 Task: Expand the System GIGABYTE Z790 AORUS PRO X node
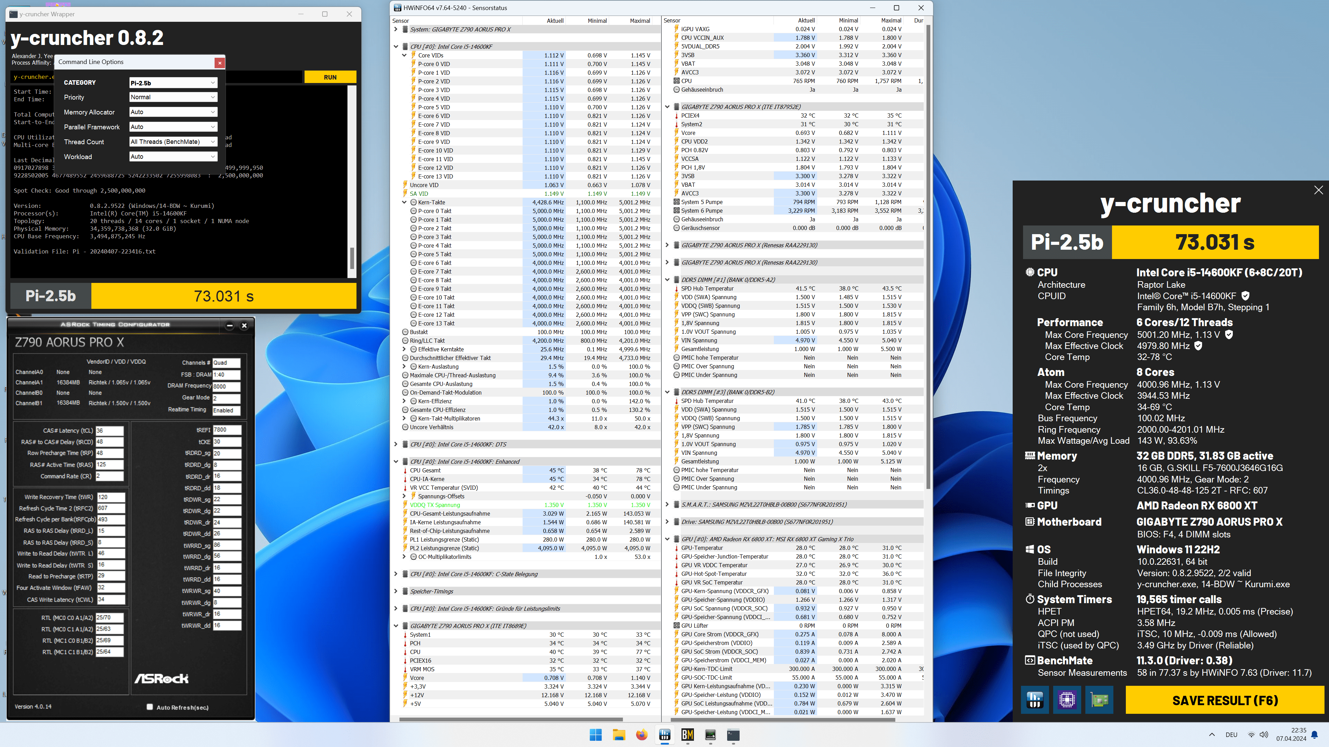pyautogui.click(x=396, y=29)
